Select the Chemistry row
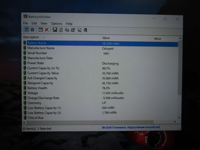This screenshot has height=150, width=200. (100, 103)
